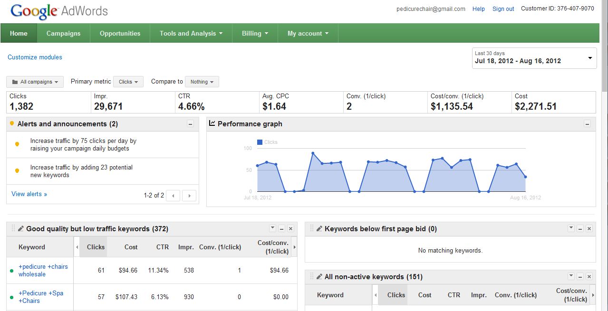Sort Good quality table by Keyword column
This screenshot has height=311, width=608.
pos(32,247)
